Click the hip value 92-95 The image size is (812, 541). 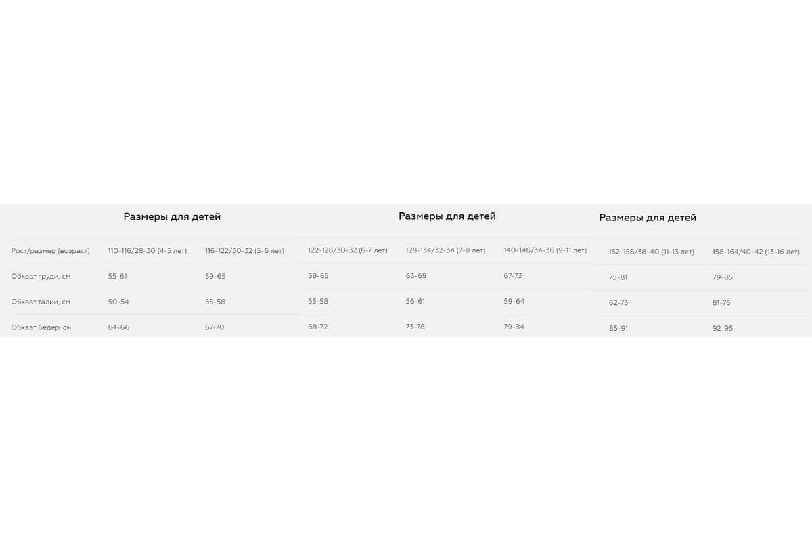pyautogui.click(x=722, y=329)
